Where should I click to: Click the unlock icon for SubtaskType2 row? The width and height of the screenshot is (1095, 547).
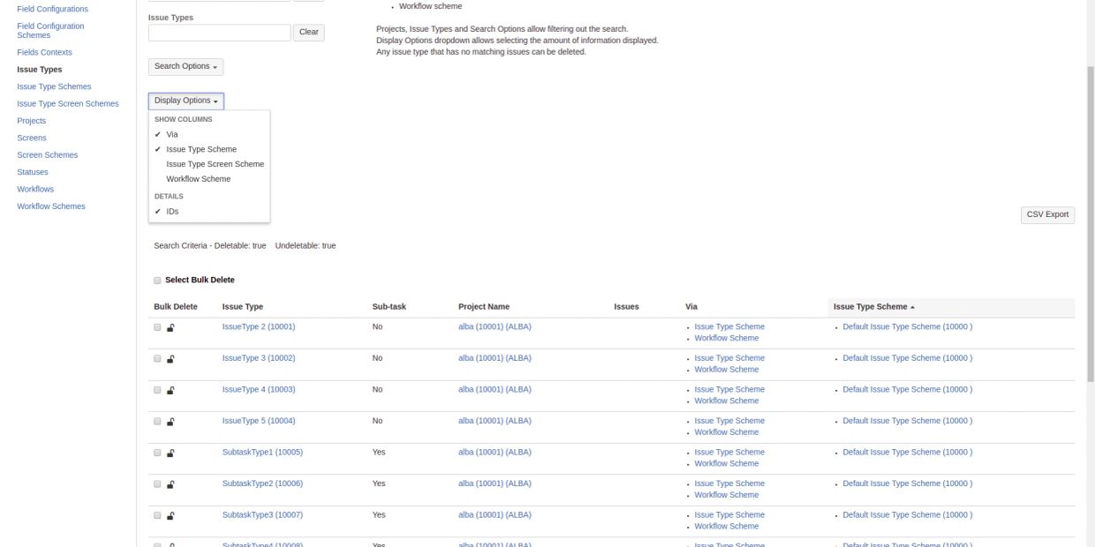tap(170, 484)
